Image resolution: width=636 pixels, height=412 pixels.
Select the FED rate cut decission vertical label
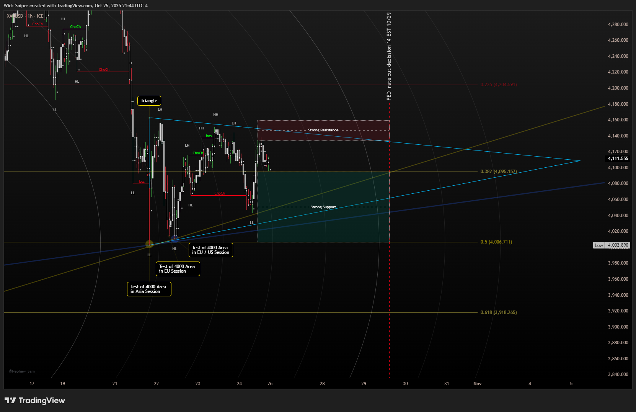point(389,56)
